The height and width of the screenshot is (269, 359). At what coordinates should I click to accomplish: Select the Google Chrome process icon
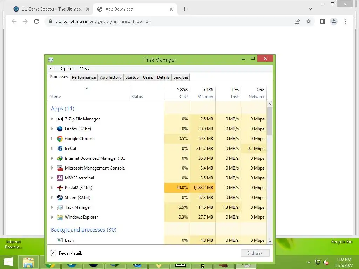(60, 139)
